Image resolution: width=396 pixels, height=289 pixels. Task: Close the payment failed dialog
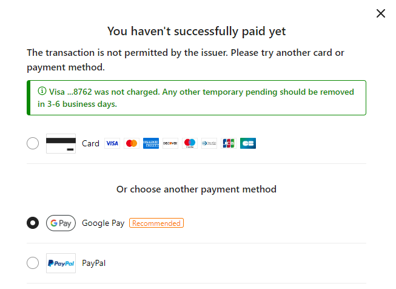[381, 13]
